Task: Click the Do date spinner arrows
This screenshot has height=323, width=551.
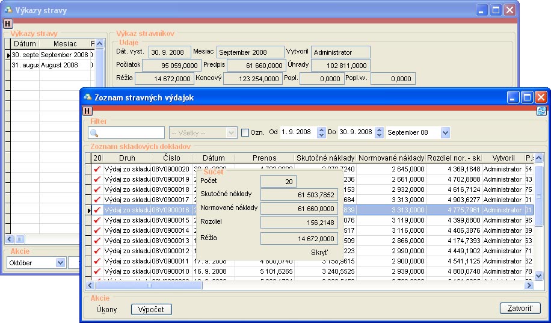Action: 379,132
